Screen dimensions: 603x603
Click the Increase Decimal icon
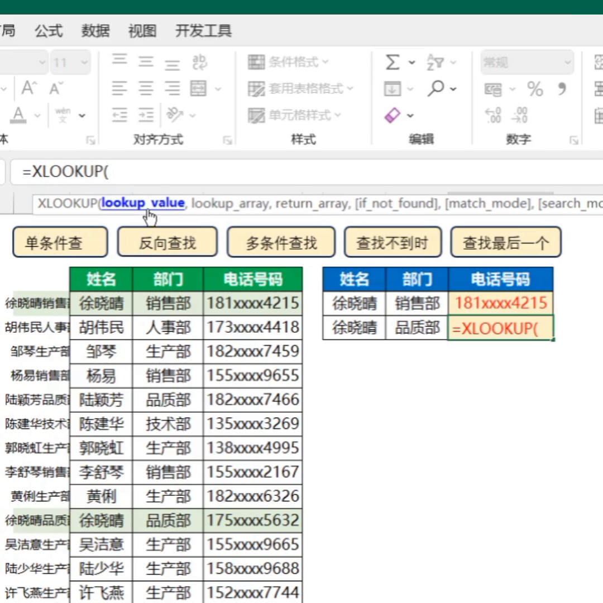(x=494, y=115)
